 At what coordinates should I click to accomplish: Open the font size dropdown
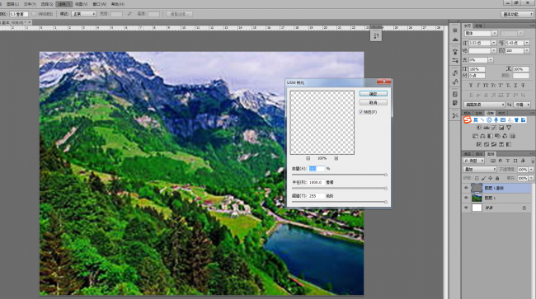[x=494, y=43]
